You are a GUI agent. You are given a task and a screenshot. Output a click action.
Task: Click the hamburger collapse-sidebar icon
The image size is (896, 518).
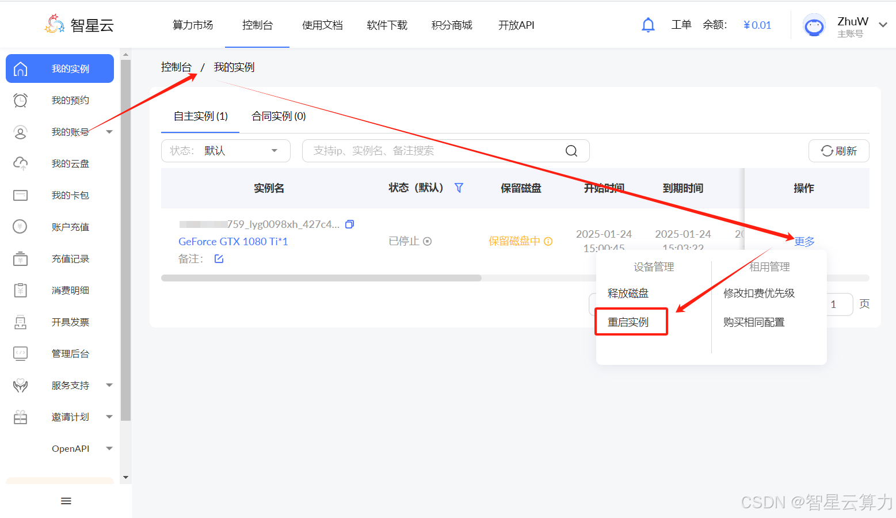tap(66, 501)
